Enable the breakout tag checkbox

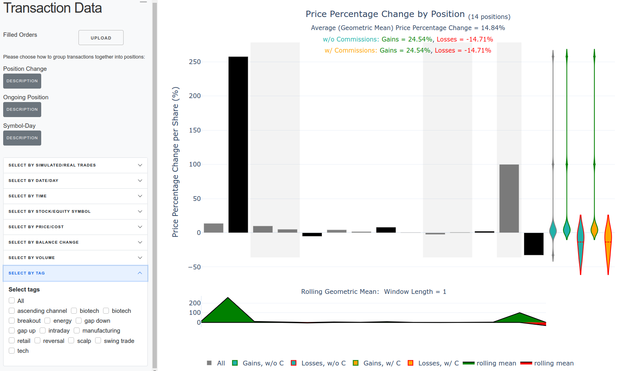pyautogui.click(x=12, y=320)
